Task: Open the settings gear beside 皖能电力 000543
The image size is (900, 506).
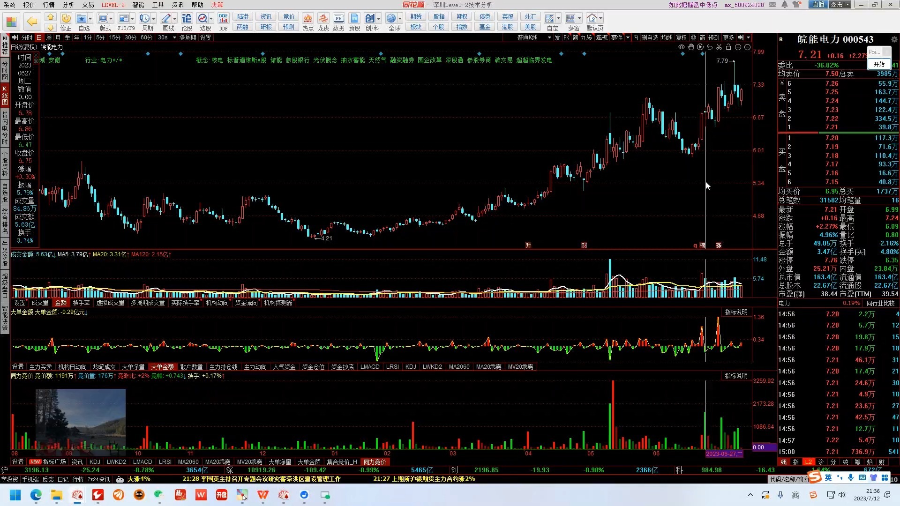Action: 894,40
